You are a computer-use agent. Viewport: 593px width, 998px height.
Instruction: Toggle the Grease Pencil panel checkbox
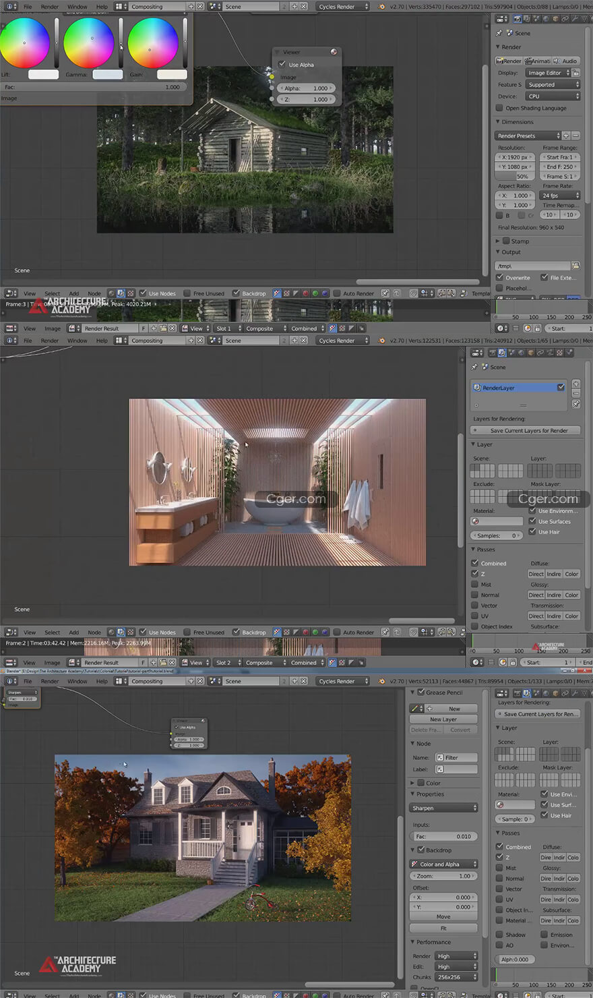point(421,692)
